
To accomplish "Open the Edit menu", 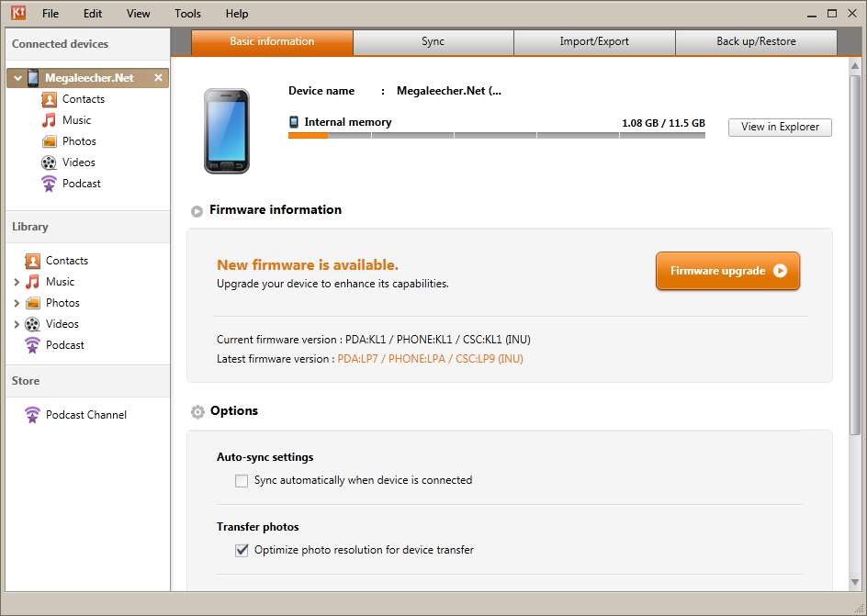I will [x=93, y=13].
